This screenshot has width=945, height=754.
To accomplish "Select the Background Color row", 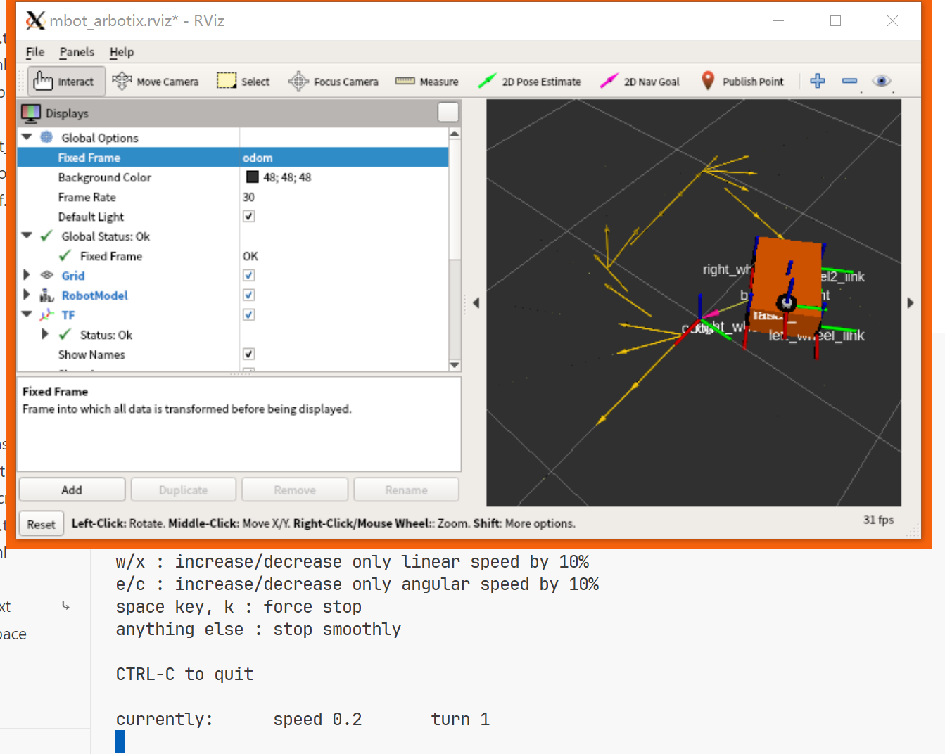I will [233, 177].
